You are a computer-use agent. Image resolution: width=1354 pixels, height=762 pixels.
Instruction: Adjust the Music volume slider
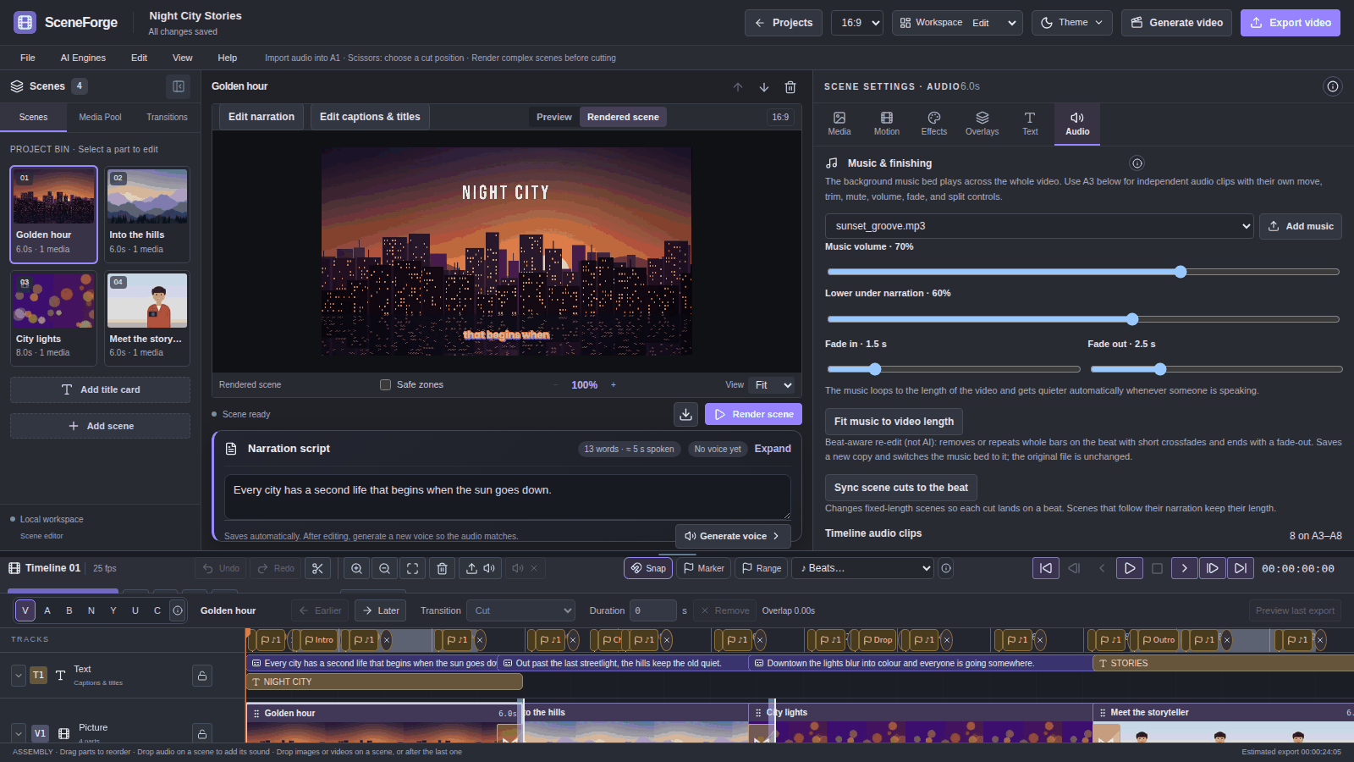click(1083, 272)
